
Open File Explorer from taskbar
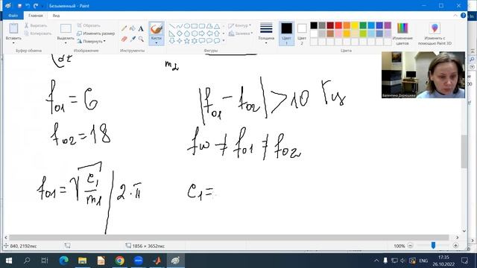click(83, 261)
